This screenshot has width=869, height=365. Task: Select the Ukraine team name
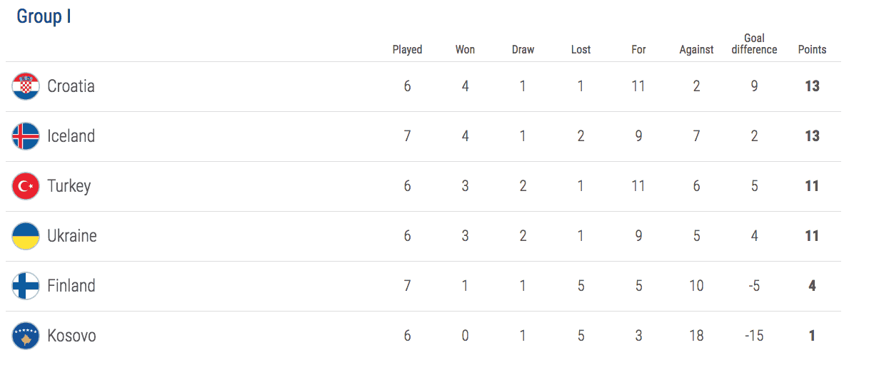tap(72, 236)
